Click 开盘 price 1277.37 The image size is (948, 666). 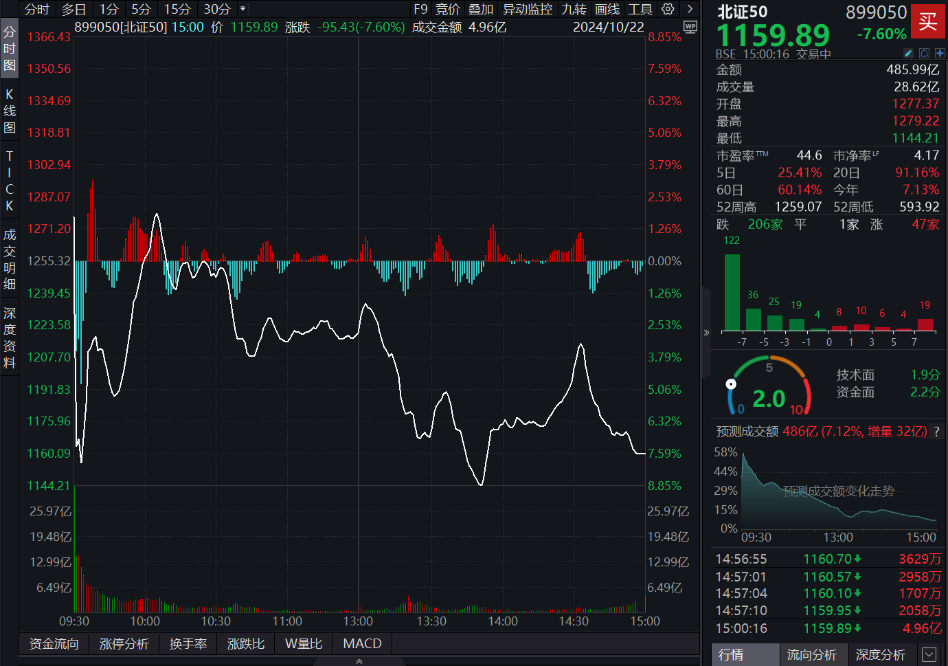916,104
